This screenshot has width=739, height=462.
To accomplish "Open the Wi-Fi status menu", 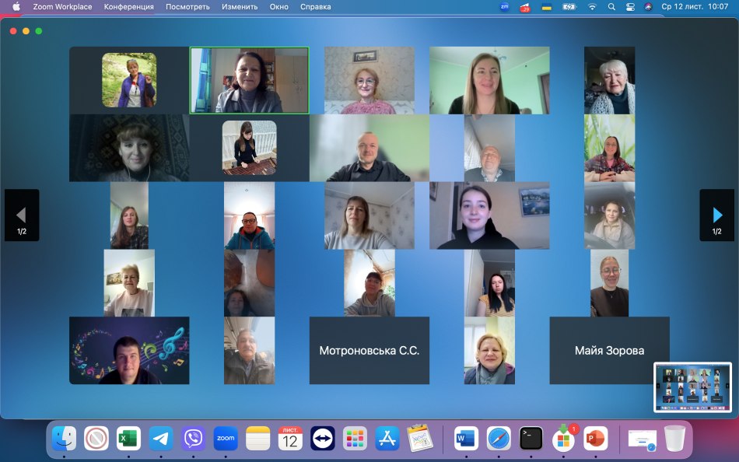I will [x=592, y=6].
